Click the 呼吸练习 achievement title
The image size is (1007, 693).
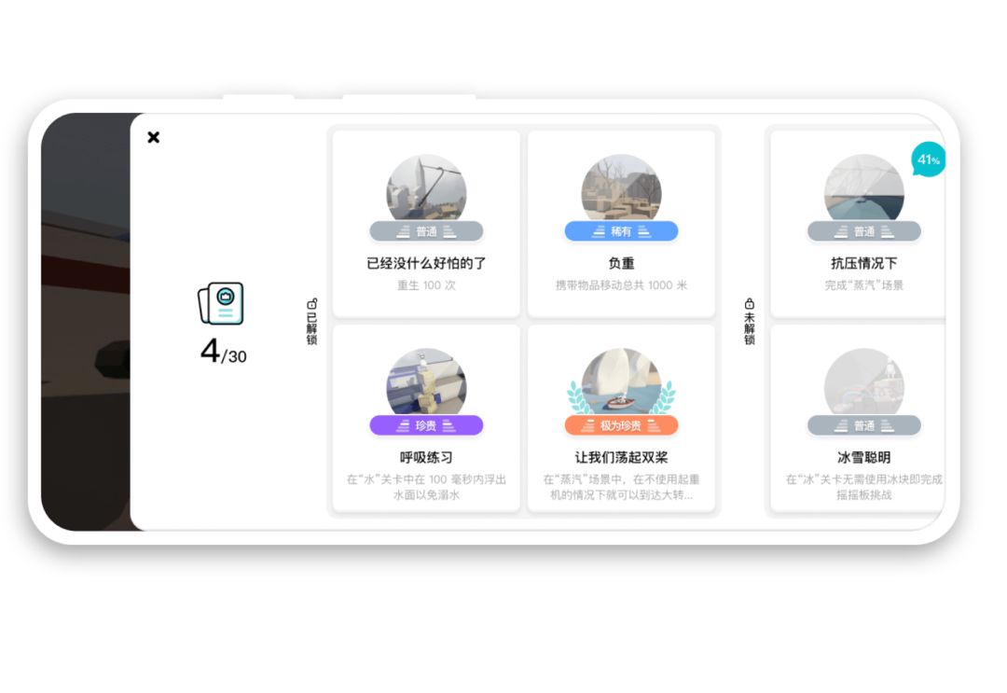pyautogui.click(x=426, y=458)
